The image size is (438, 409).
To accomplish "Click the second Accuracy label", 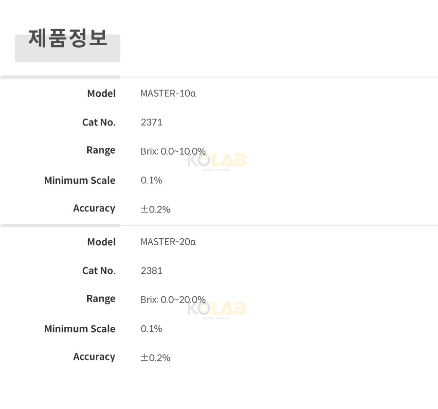I will [x=94, y=357].
